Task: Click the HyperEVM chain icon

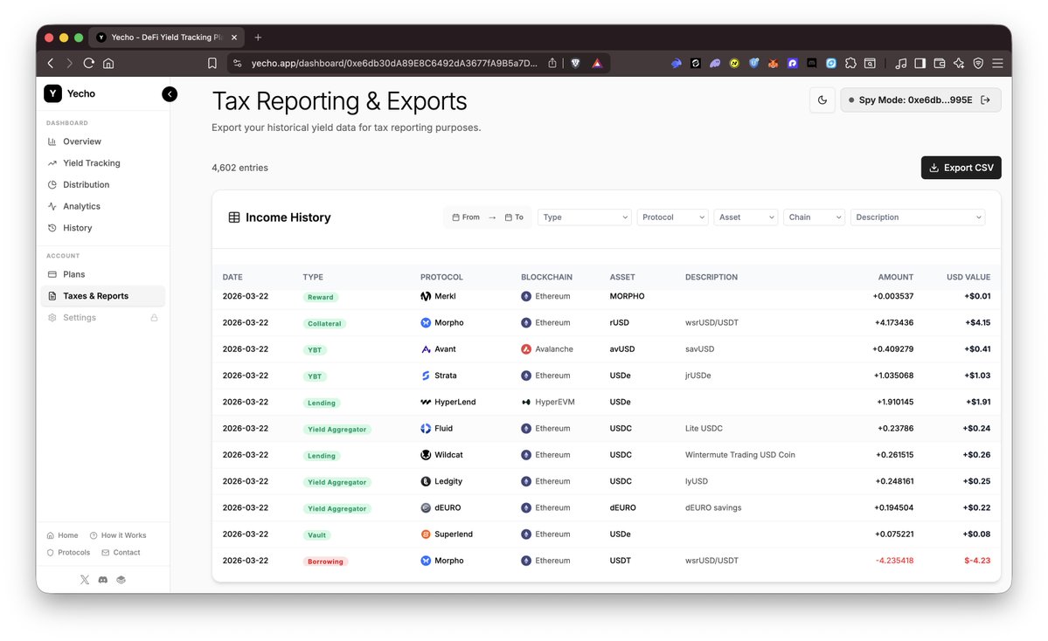Action: pos(526,402)
